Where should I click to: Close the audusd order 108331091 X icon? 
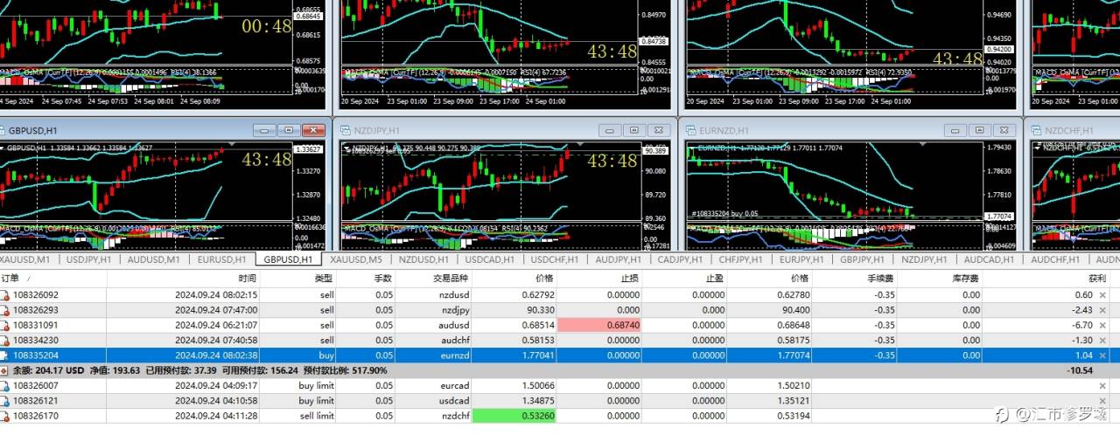[x=1102, y=325]
